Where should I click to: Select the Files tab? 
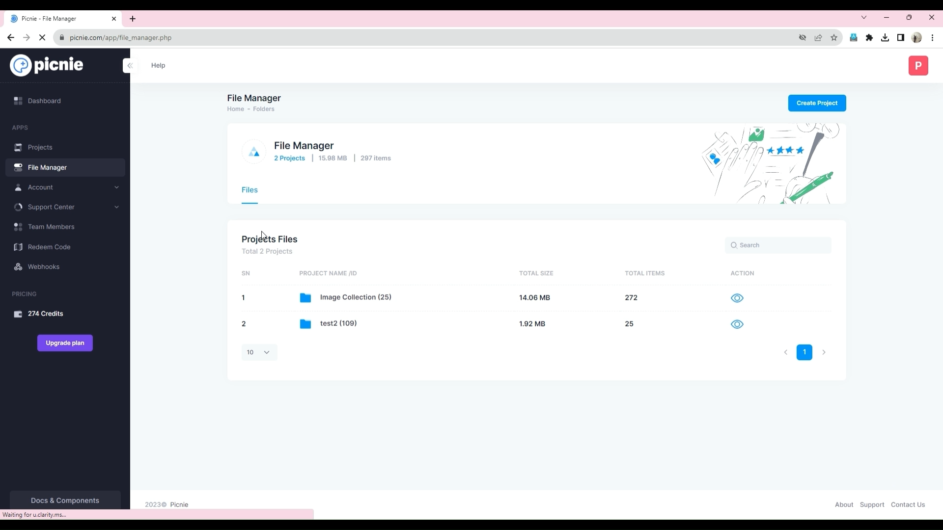250,190
